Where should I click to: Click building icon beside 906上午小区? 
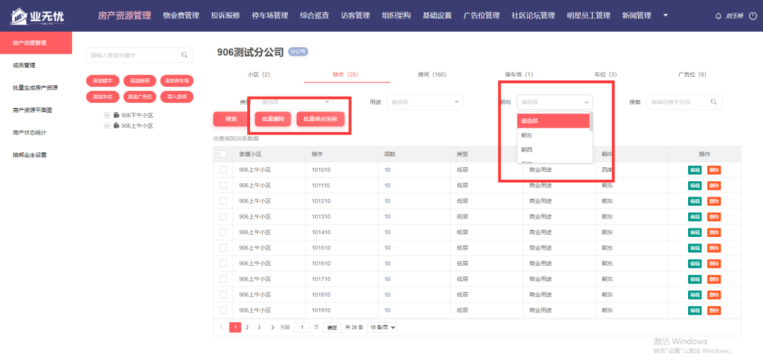[117, 126]
